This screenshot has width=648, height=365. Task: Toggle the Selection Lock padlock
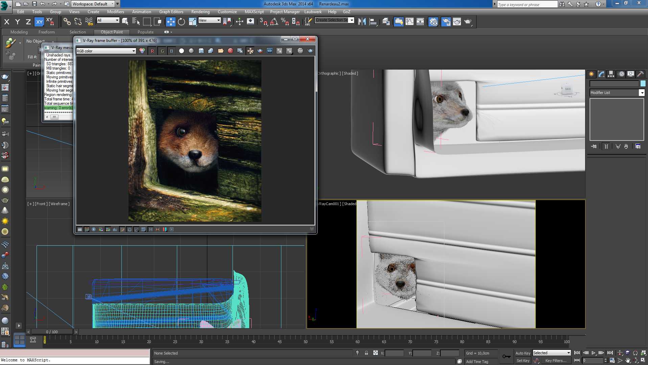click(x=366, y=353)
